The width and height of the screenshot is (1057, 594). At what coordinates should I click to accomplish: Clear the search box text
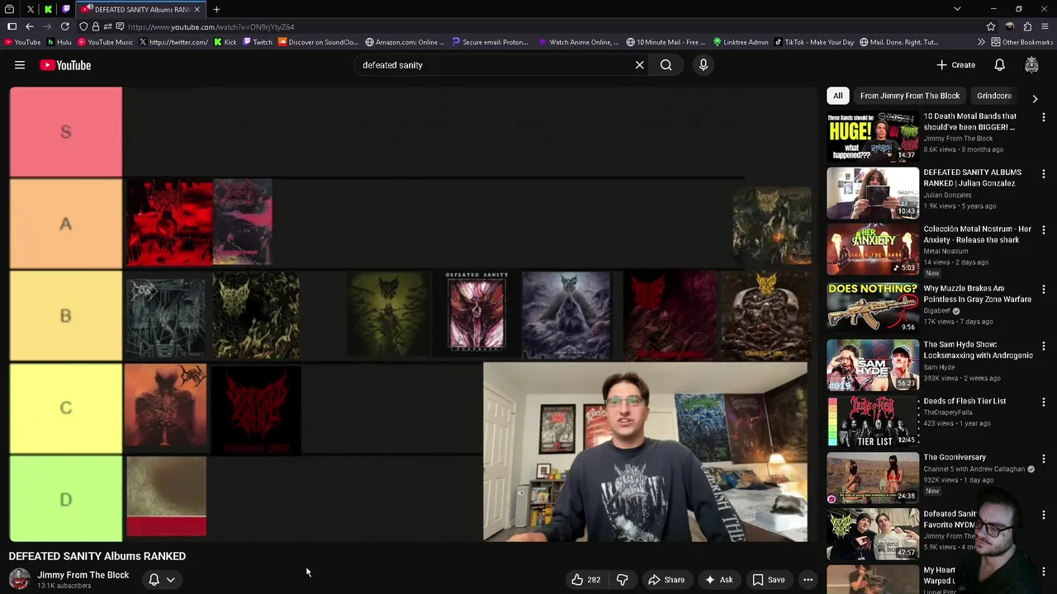pyautogui.click(x=639, y=65)
